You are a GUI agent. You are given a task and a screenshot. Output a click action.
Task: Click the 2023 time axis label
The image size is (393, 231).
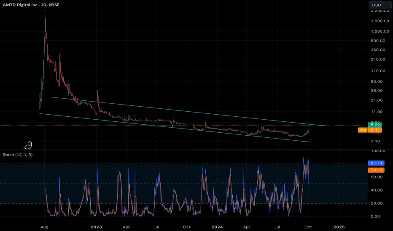pyautogui.click(x=96, y=227)
